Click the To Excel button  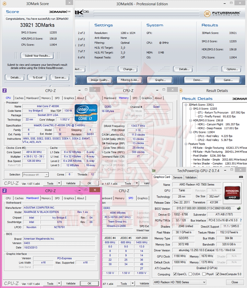[37, 78]
